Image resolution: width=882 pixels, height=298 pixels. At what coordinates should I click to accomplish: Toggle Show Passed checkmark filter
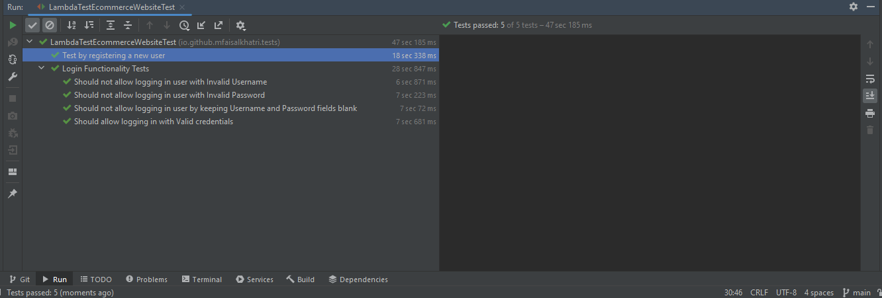[32, 25]
